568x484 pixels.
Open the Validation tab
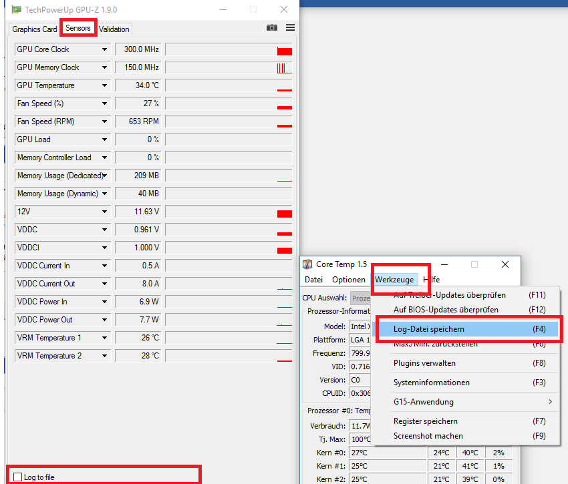click(114, 29)
